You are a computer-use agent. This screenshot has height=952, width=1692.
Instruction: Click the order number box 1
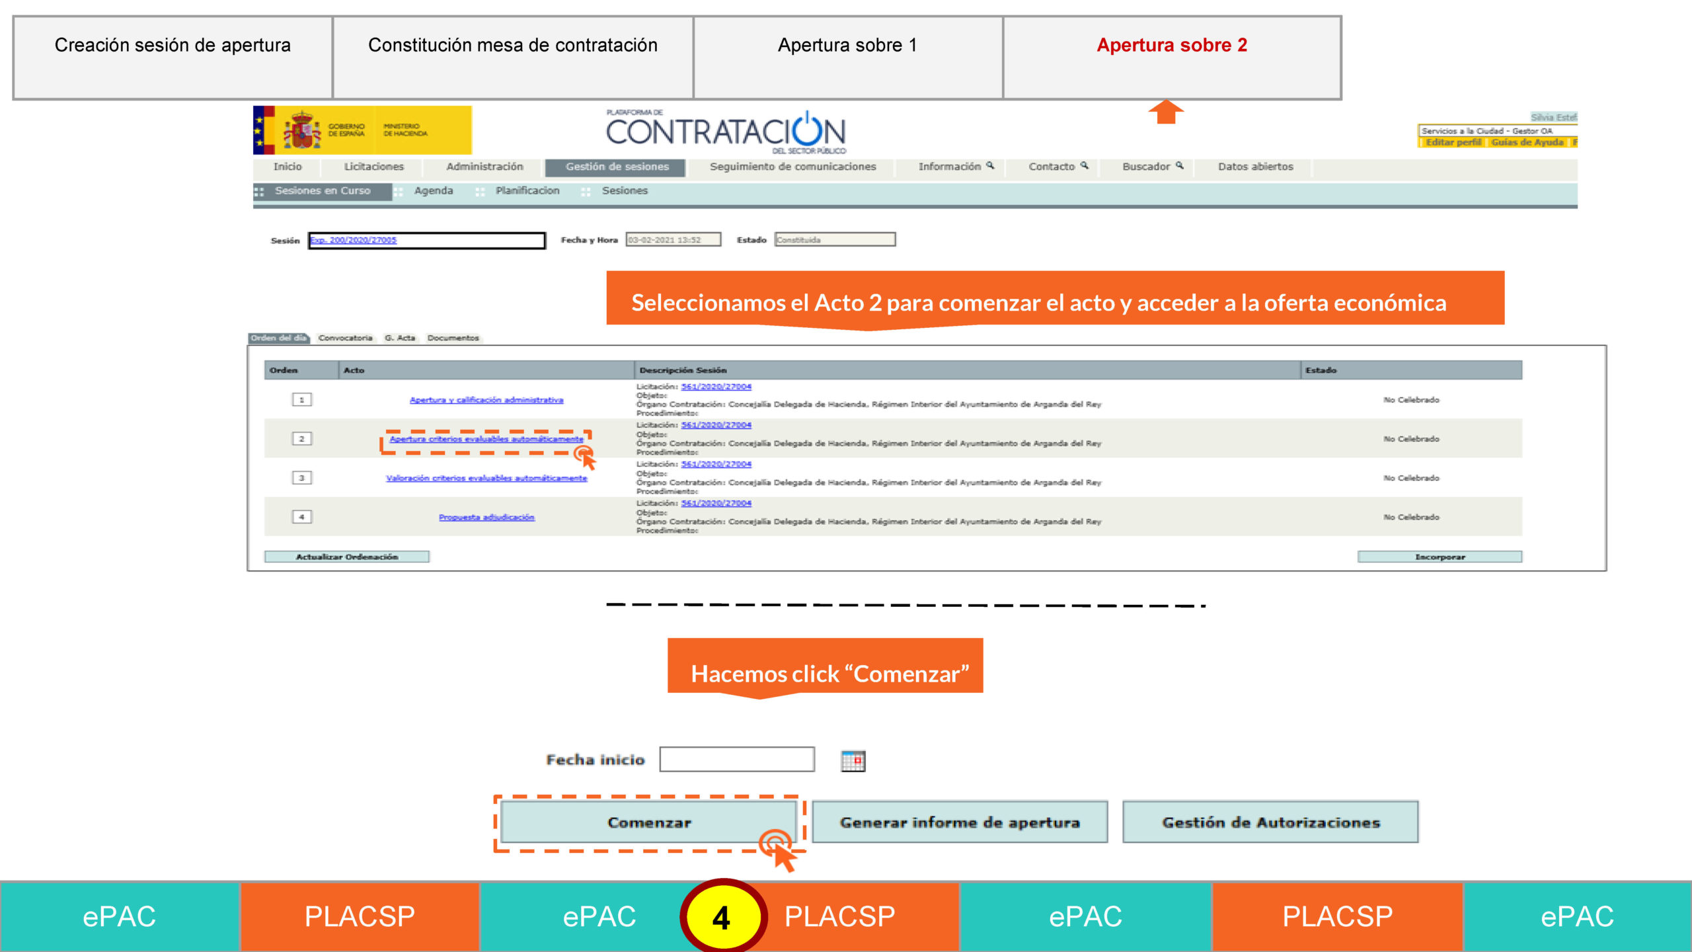click(301, 400)
